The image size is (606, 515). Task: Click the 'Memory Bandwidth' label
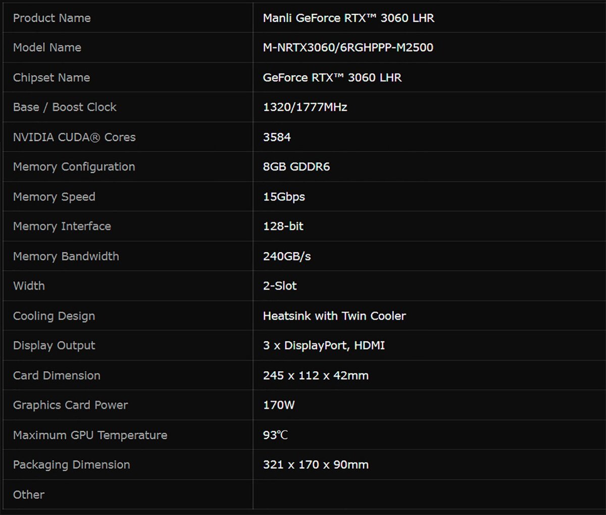click(66, 256)
